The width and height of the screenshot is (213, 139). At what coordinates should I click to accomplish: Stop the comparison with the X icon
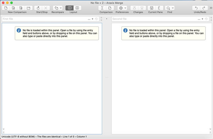(x=46, y=8)
